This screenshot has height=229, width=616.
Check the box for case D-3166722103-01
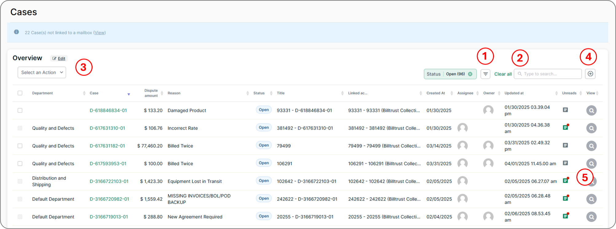[x=20, y=181]
